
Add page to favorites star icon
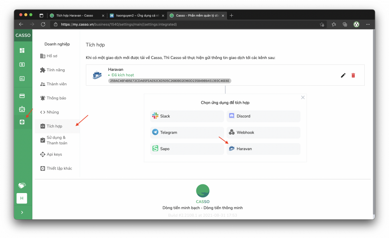322,24
